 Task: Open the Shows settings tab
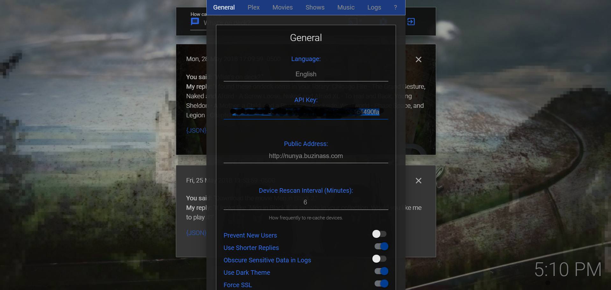point(315,7)
